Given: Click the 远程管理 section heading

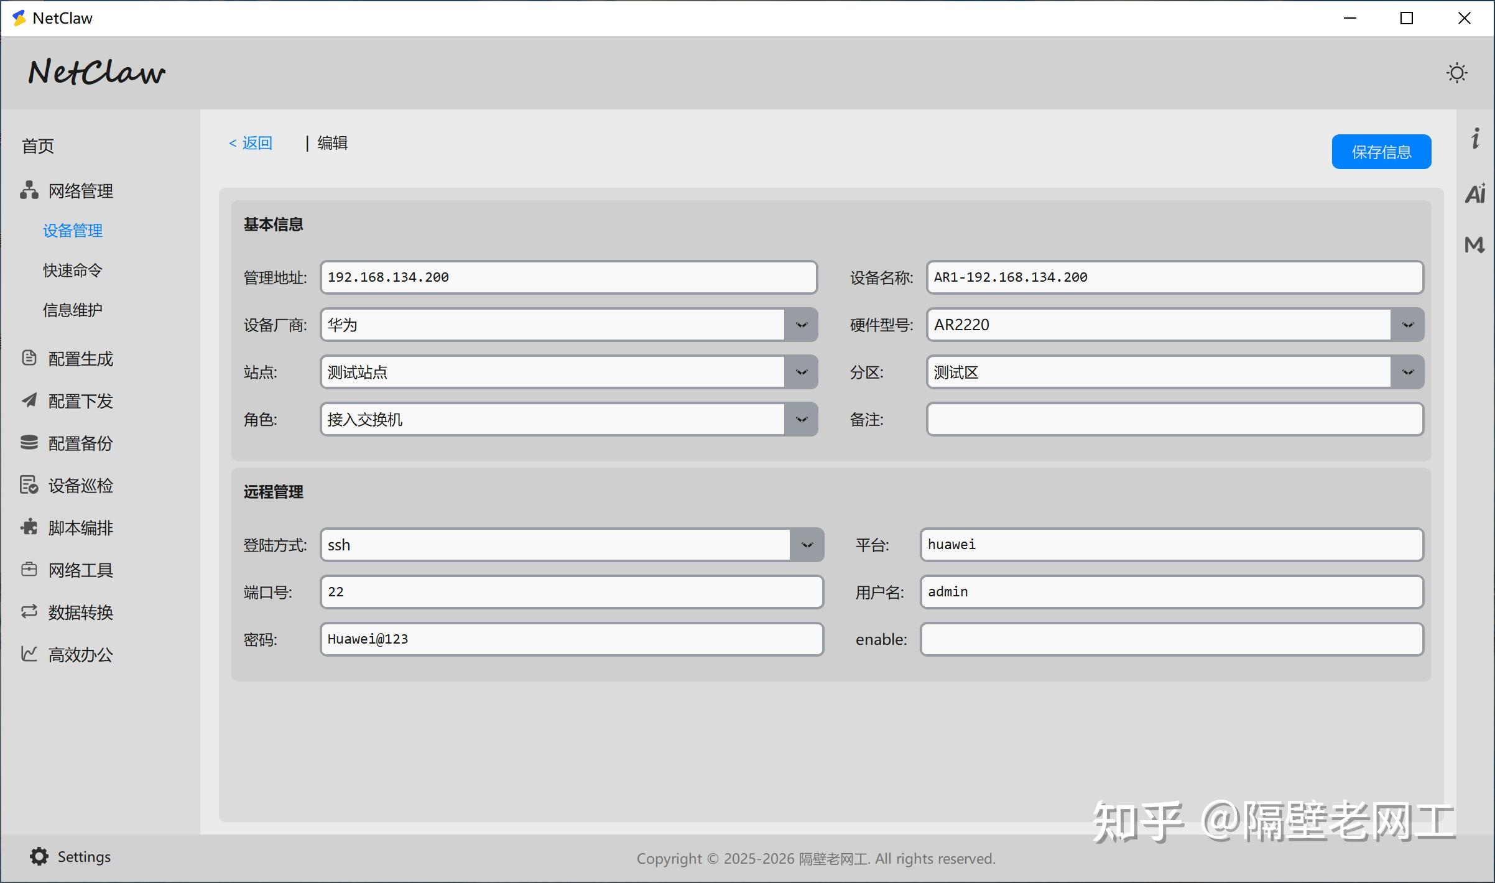Looking at the screenshot, I should click(274, 492).
